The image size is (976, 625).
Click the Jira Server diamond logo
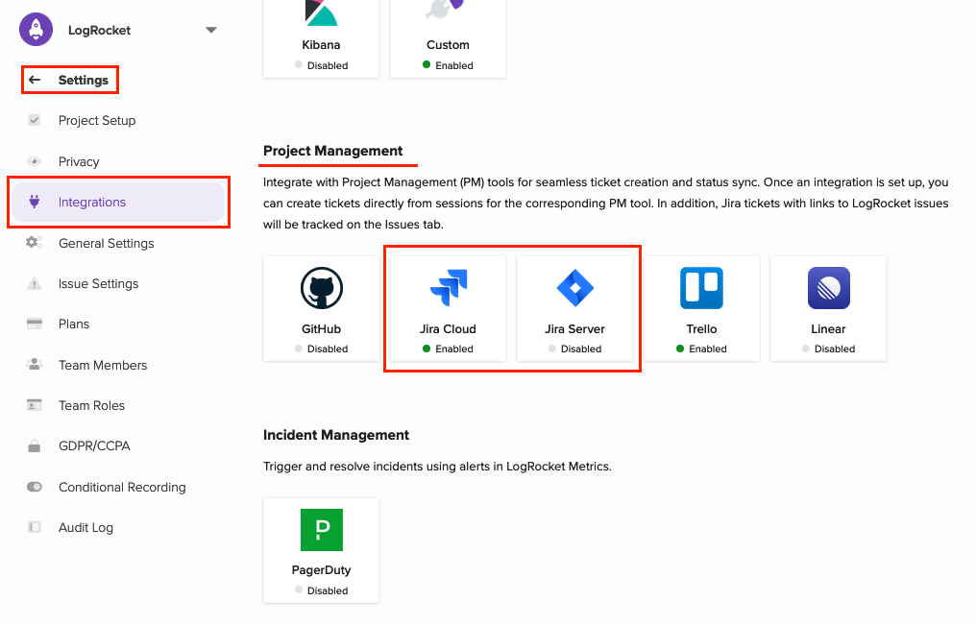click(574, 288)
